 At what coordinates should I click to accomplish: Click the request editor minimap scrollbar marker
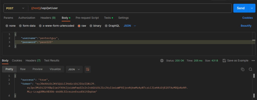pos(254,40)
